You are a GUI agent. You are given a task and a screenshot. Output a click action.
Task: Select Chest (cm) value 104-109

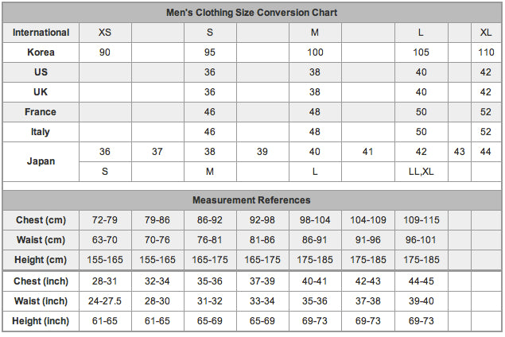point(367,220)
